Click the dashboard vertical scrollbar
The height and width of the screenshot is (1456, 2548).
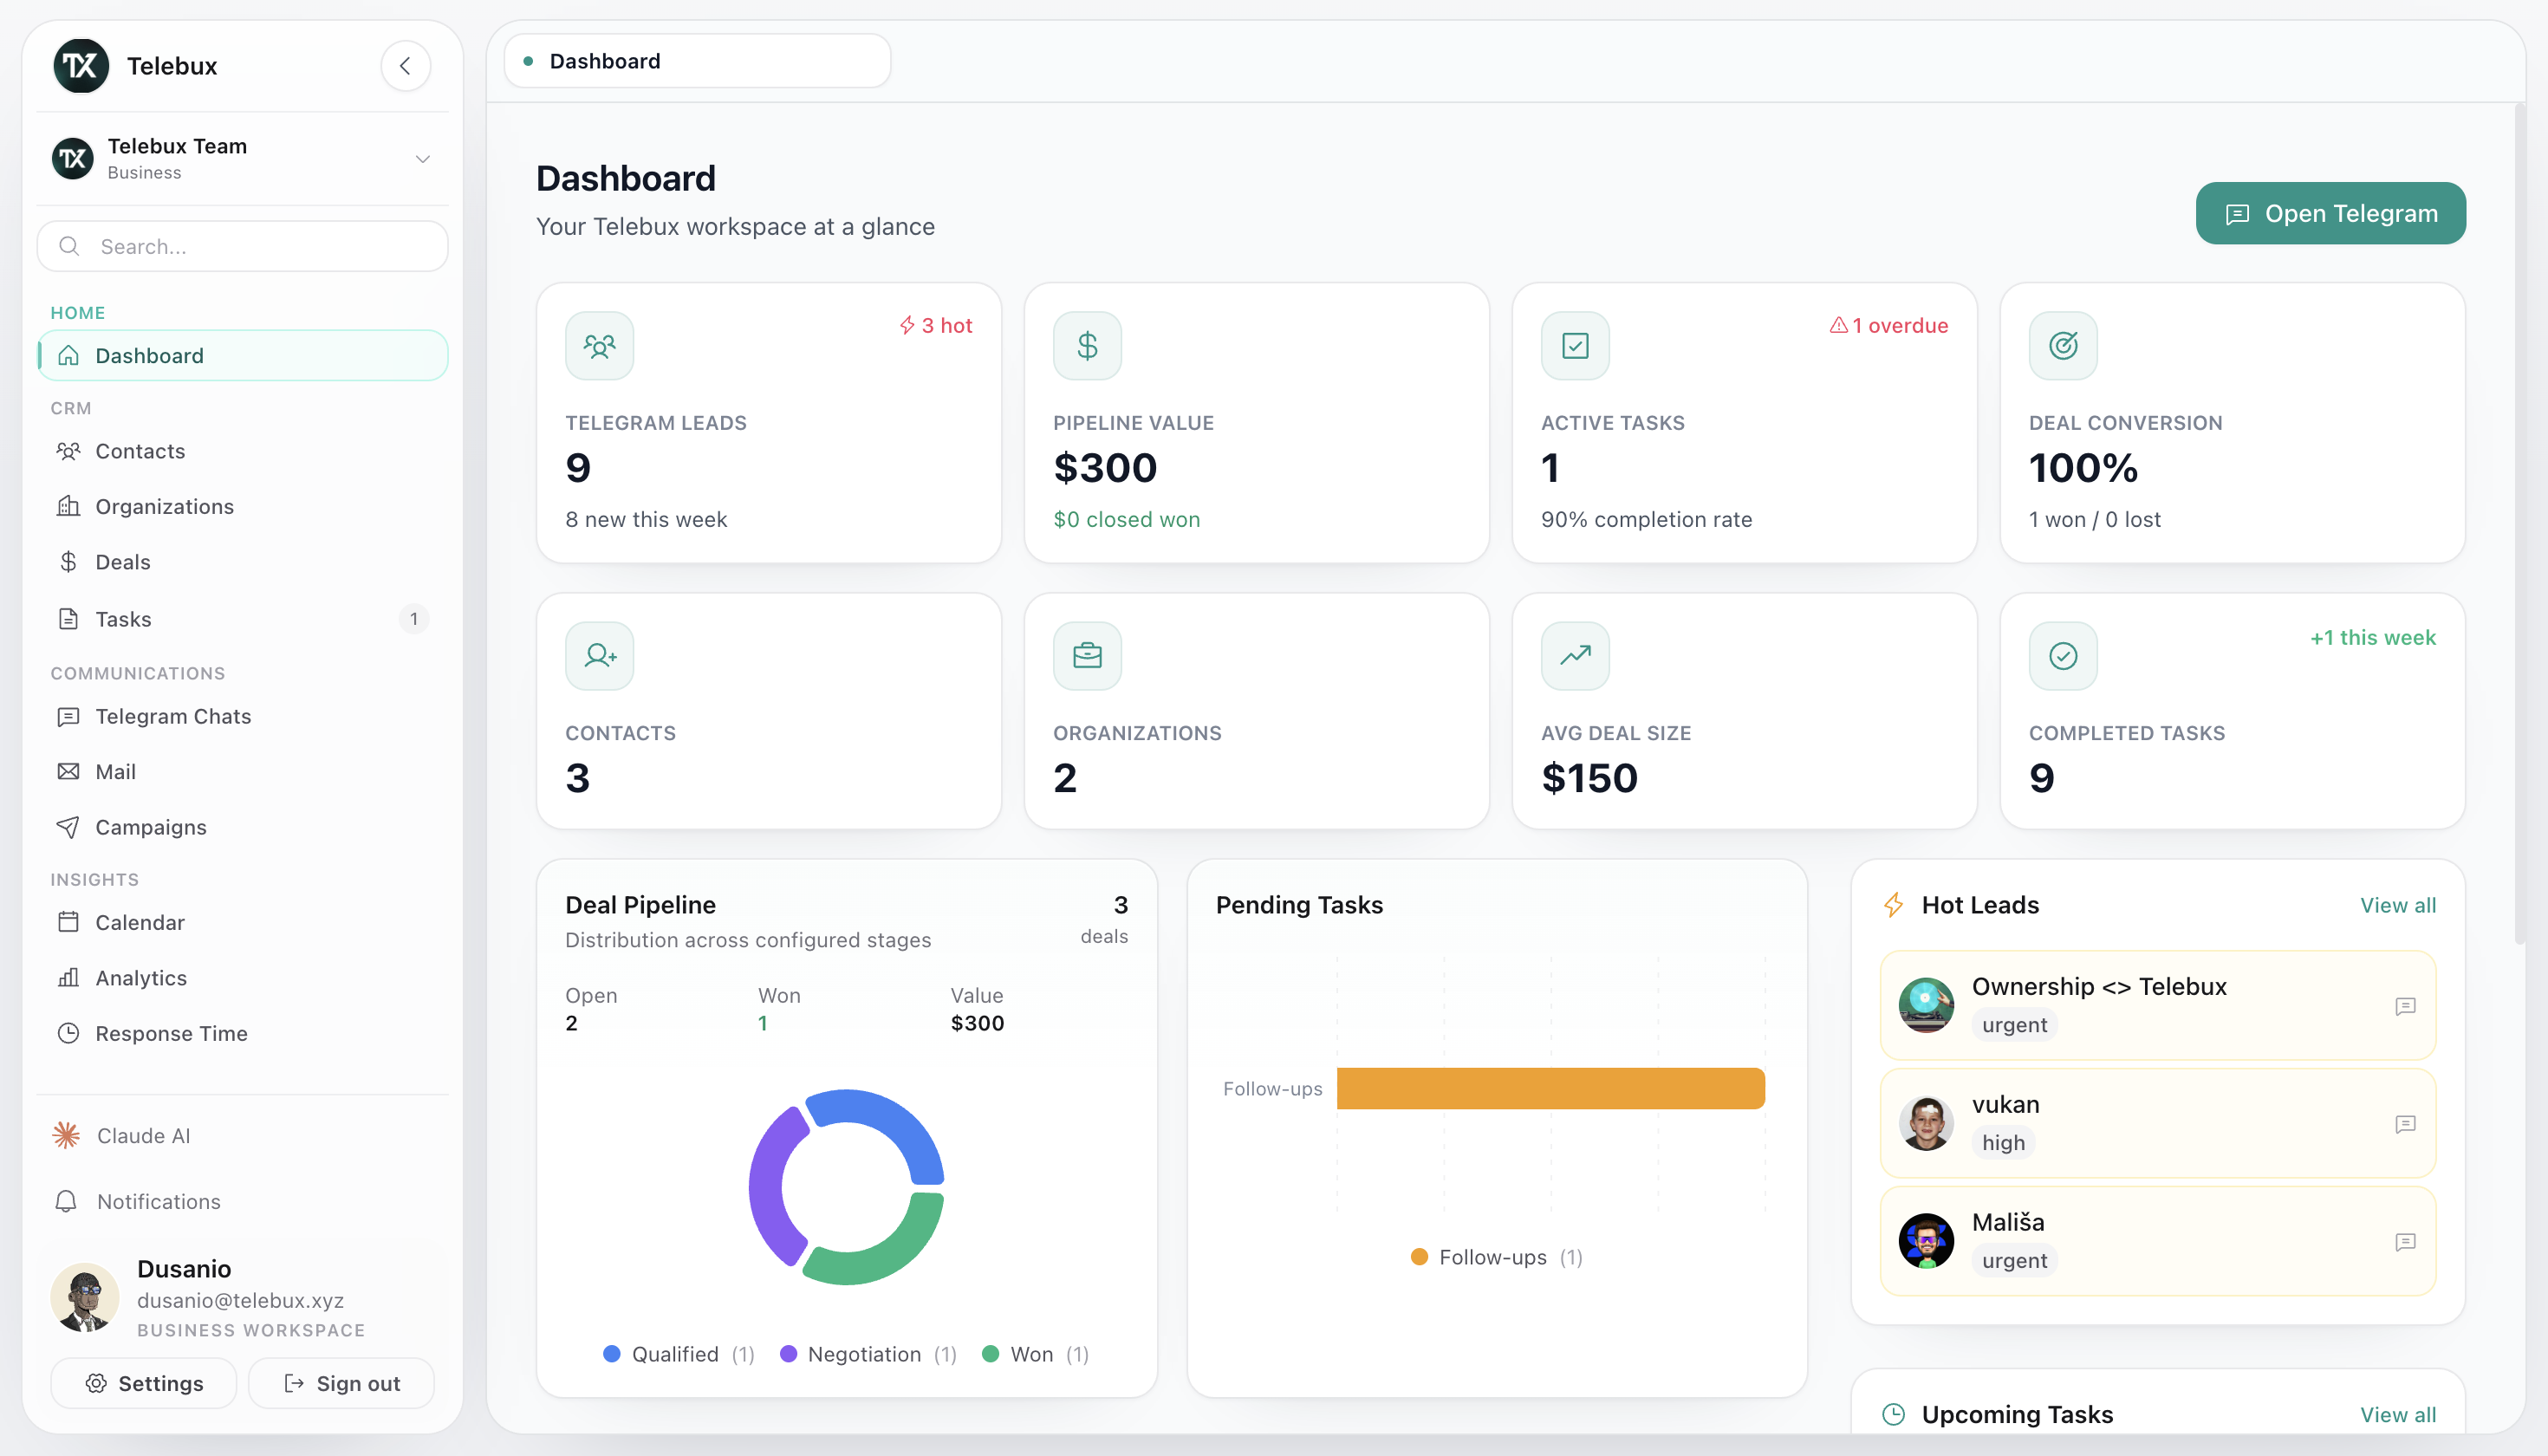2519,525
